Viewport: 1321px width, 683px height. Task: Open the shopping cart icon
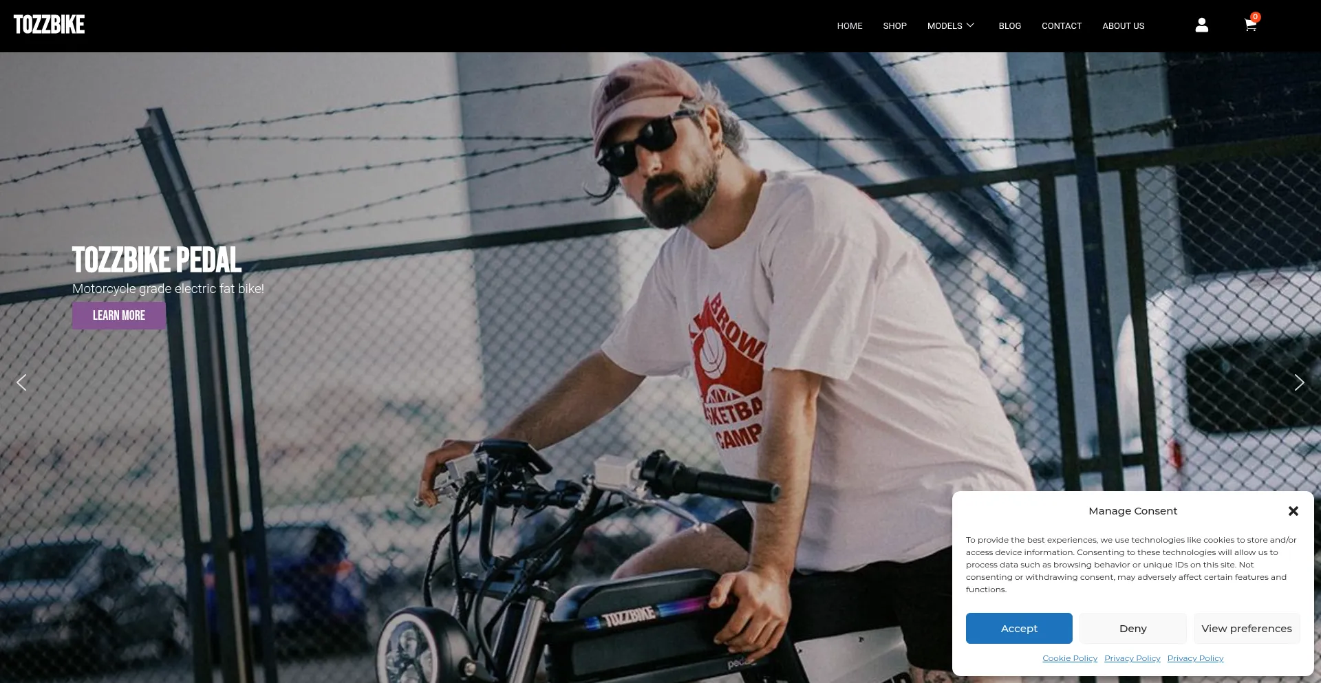[1251, 25]
